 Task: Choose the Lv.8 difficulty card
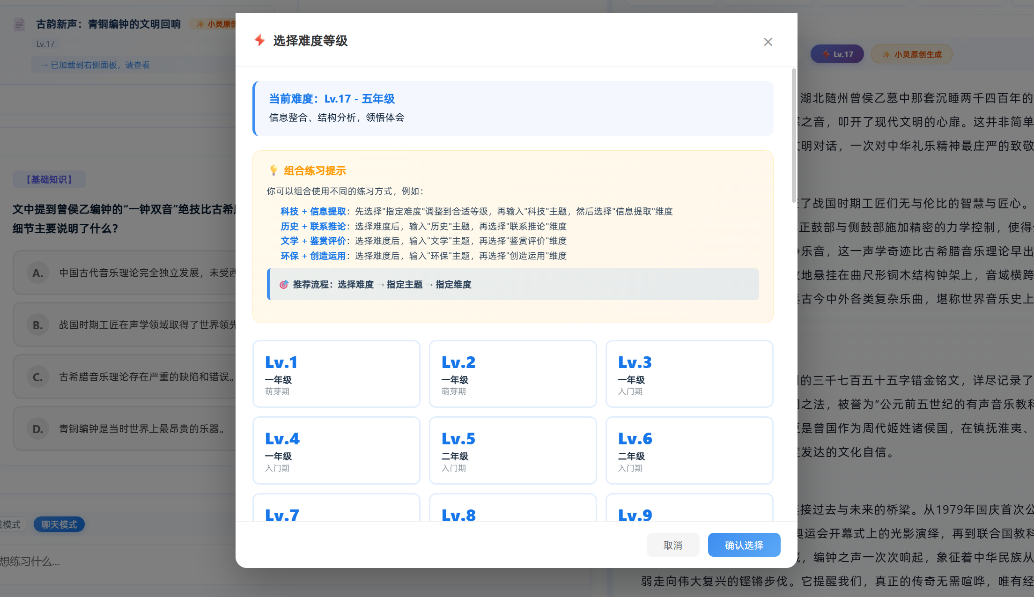[x=513, y=508]
